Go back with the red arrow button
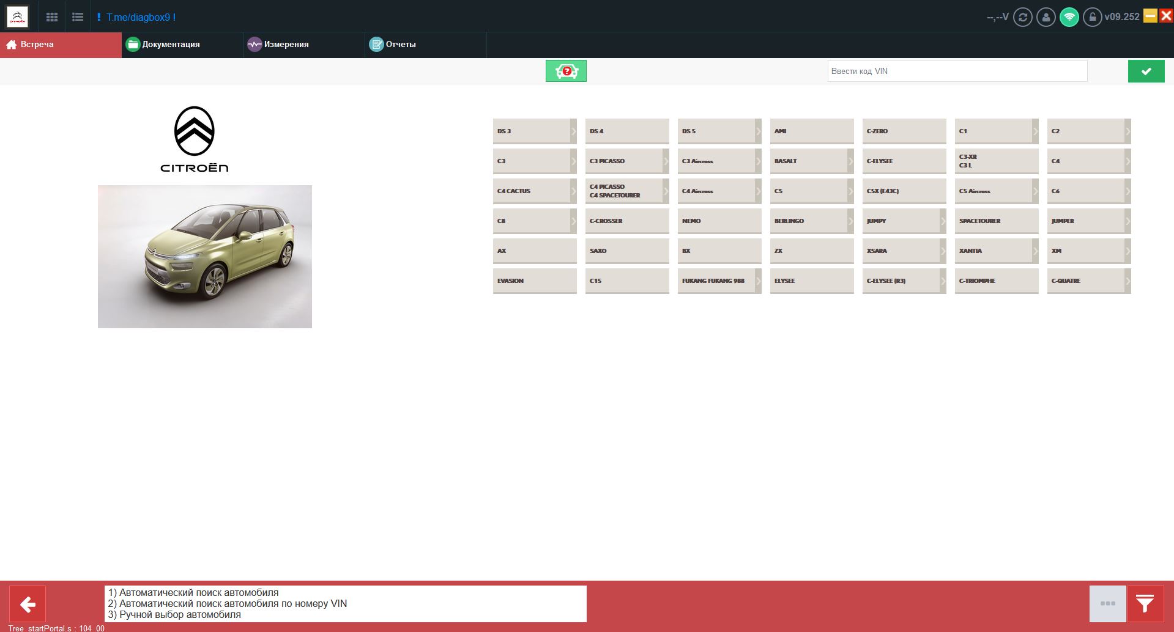The width and height of the screenshot is (1174, 632). [28, 604]
